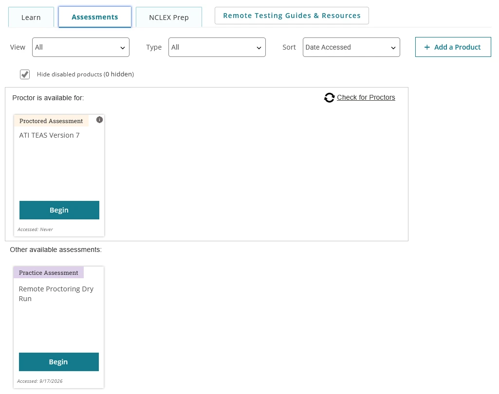Open the Type dropdown
499x394 pixels.
point(217,47)
